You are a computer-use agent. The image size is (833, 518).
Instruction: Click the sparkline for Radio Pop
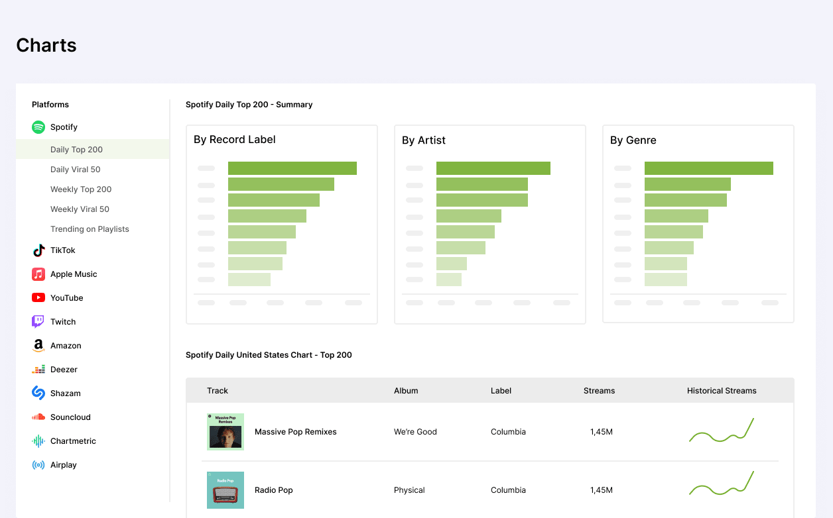[722, 484]
